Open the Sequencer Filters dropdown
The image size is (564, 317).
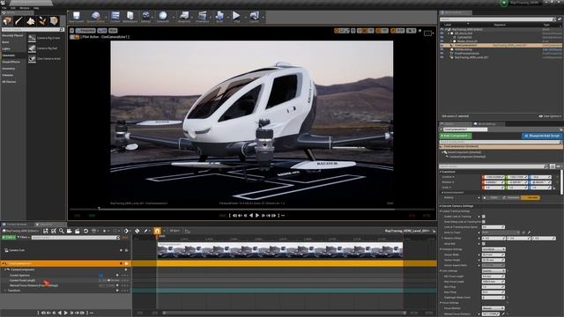(x=24, y=238)
